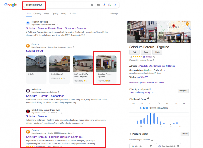Click the address link Palackého 215
The width and height of the screenshot is (203, 148).
156,66
